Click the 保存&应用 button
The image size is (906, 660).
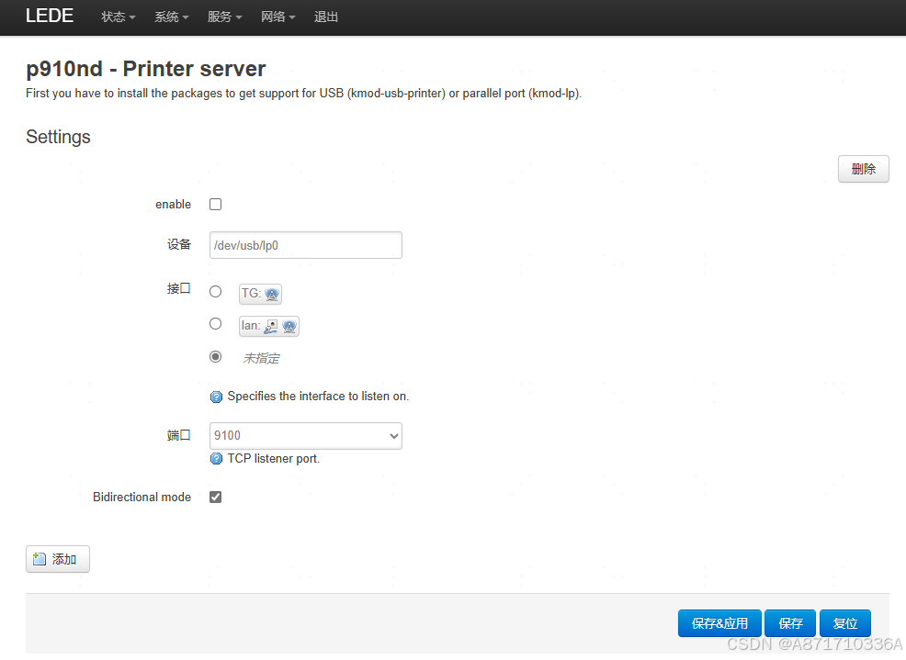pyautogui.click(x=719, y=623)
